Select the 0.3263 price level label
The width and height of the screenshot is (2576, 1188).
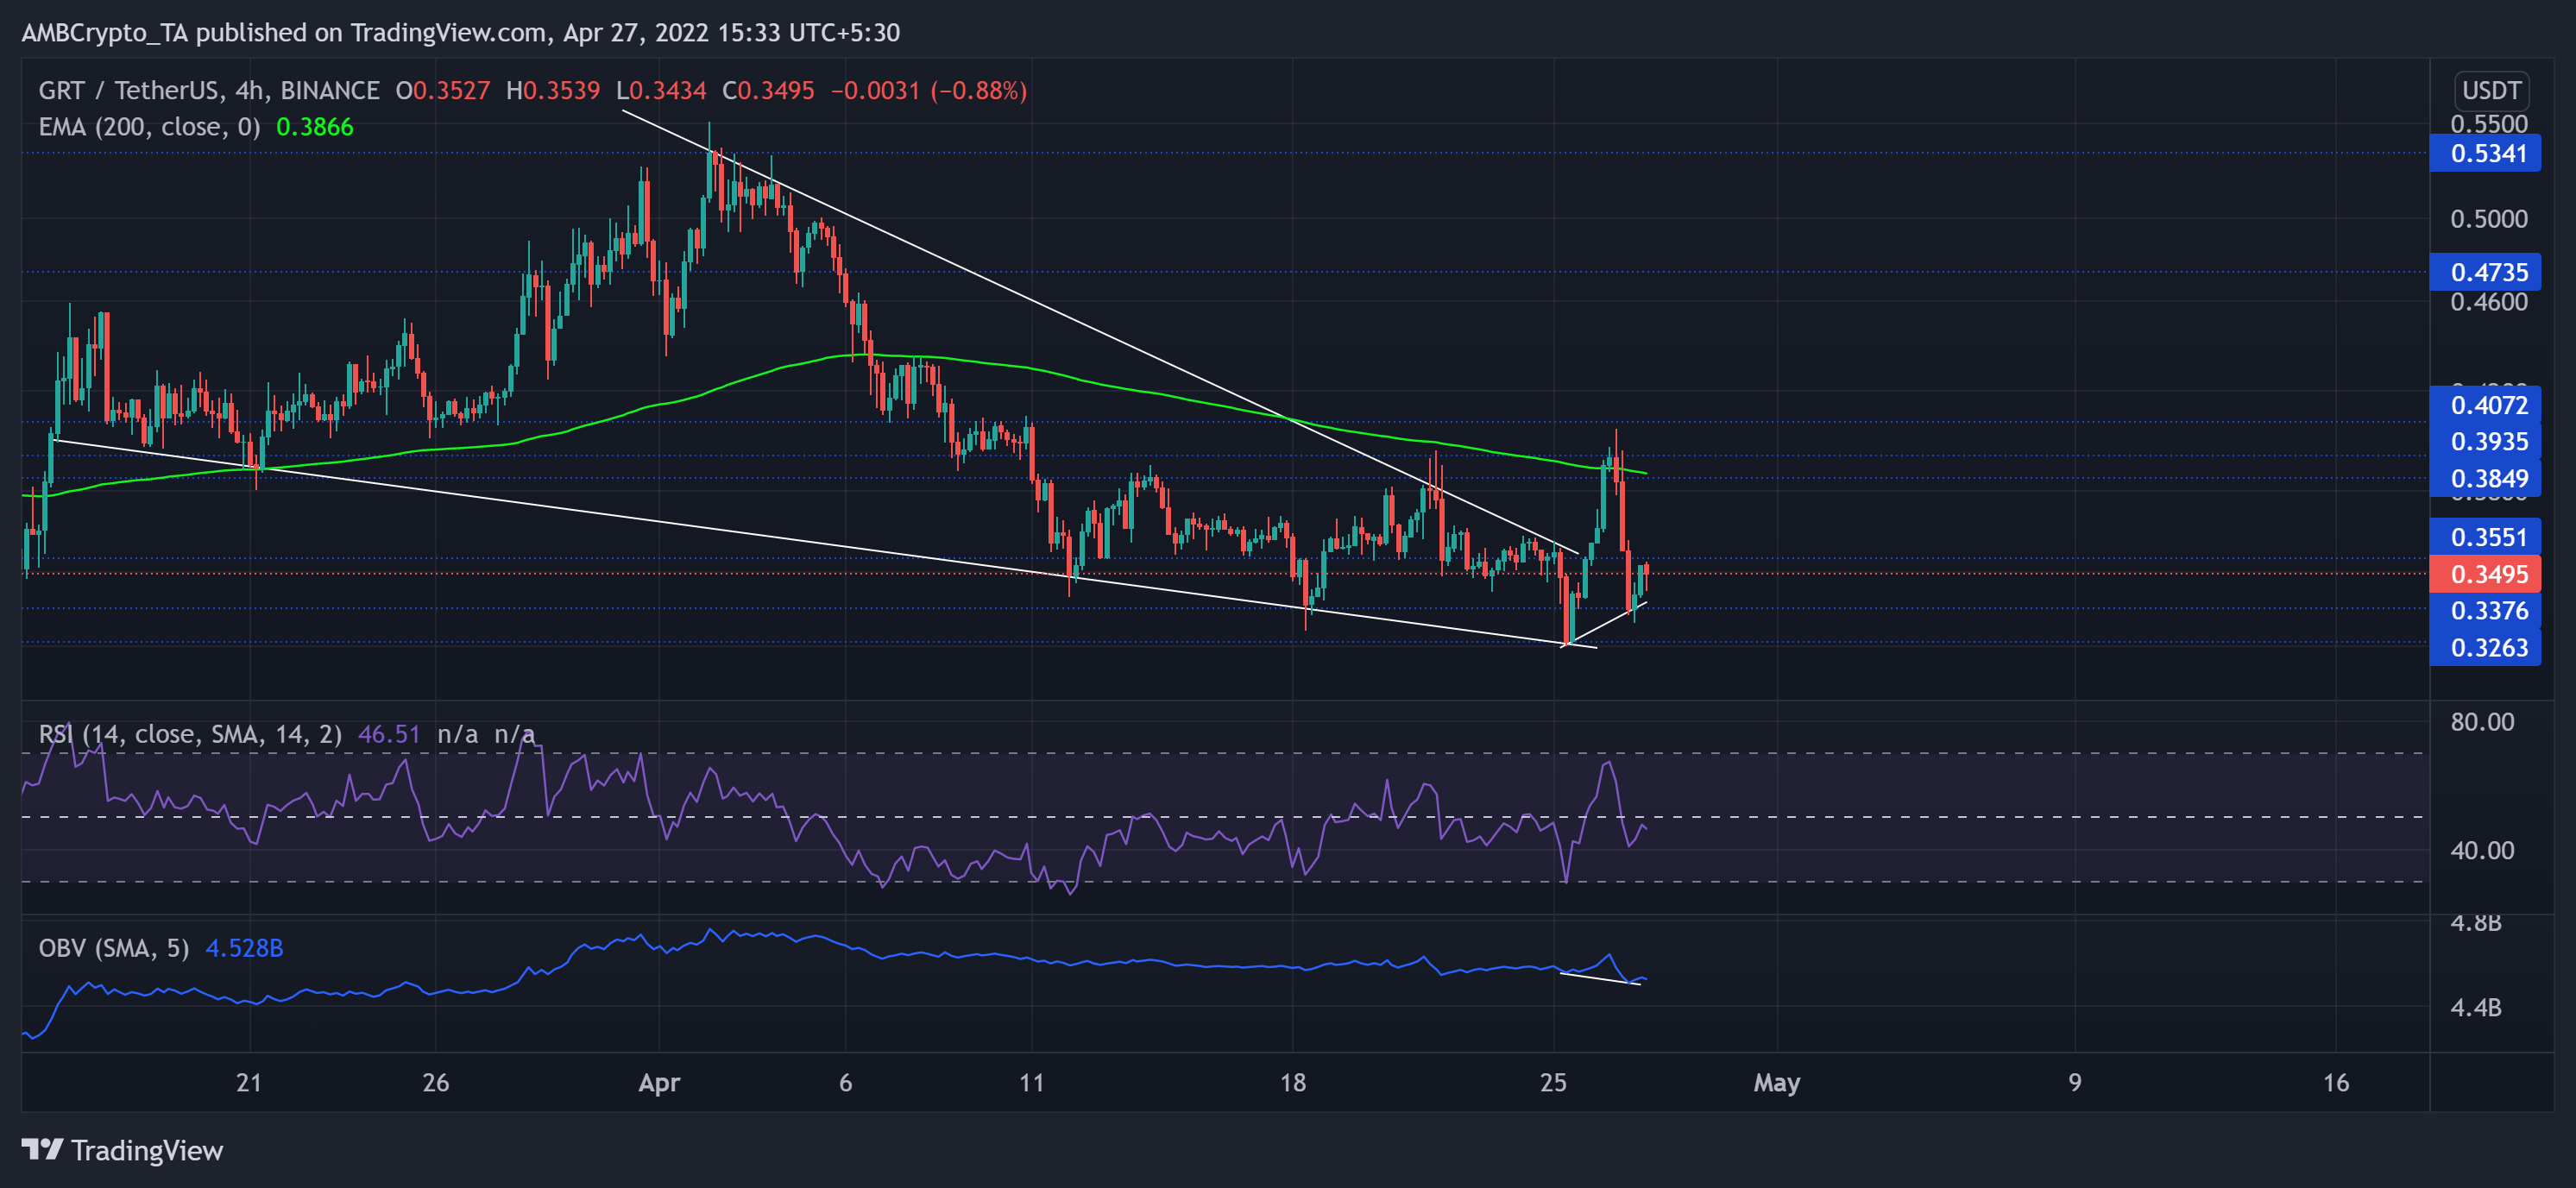tap(2486, 647)
